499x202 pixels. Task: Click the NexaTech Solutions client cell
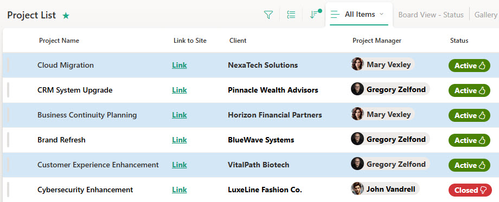point(263,66)
